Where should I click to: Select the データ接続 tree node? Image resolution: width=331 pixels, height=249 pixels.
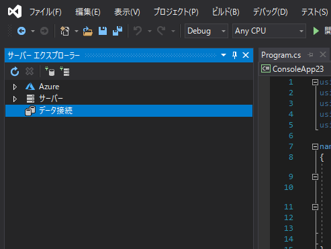[129, 111]
